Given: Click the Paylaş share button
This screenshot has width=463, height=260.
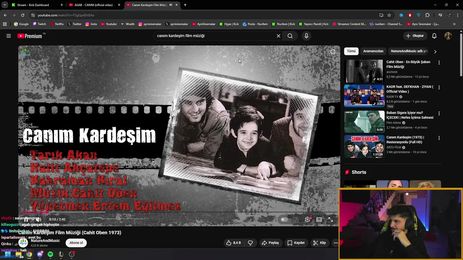Looking at the screenshot, I should tap(270, 243).
